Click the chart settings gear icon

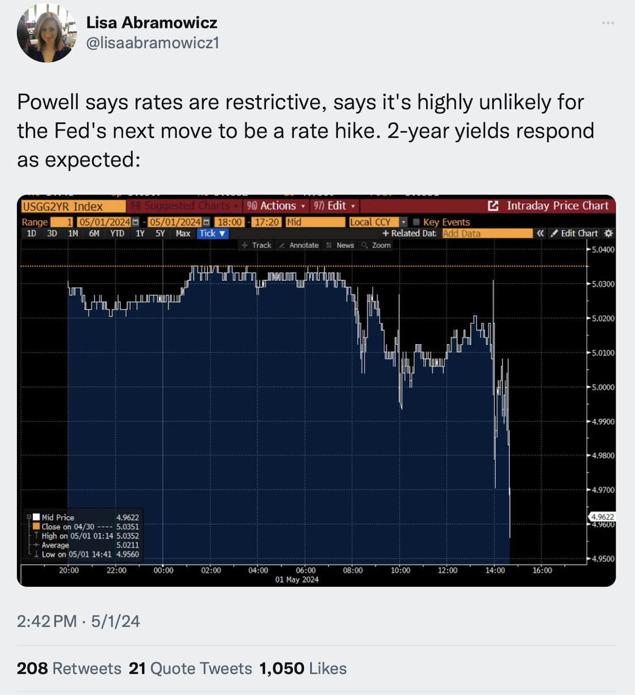click(x=608, y=233)
